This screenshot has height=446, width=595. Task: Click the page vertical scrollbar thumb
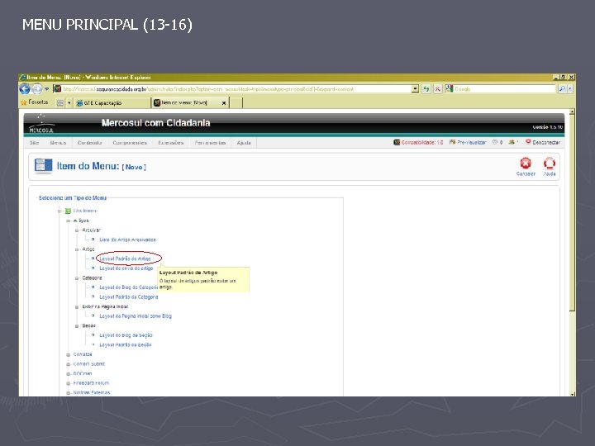[572, 213]
